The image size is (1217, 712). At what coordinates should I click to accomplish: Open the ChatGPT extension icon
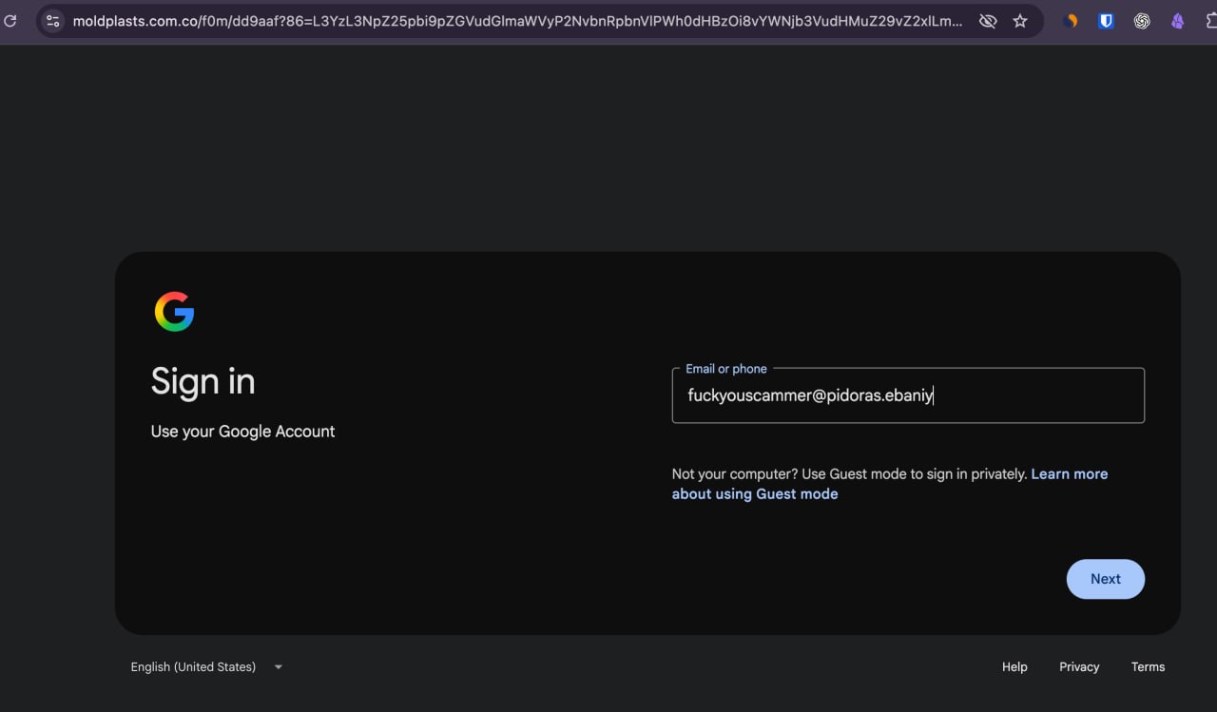point(1142,20)
